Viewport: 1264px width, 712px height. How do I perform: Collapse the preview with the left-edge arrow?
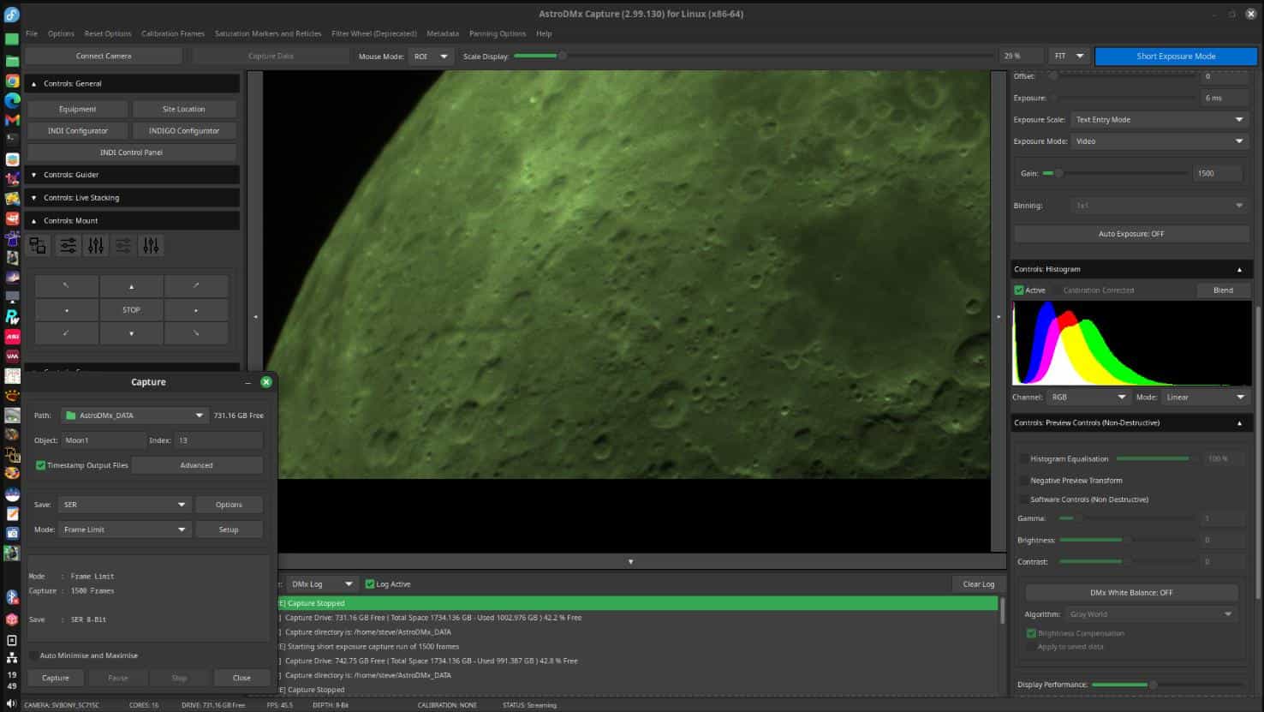tap(255, 316)
